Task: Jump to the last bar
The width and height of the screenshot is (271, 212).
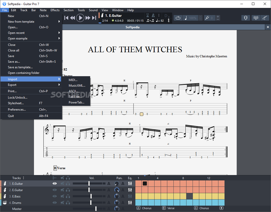Action: [x=94, y=18]
